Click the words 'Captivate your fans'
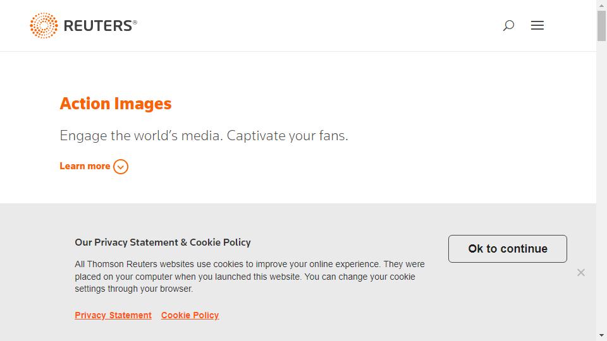The width and height of the screenshot is (607, 341). point(287,136)
